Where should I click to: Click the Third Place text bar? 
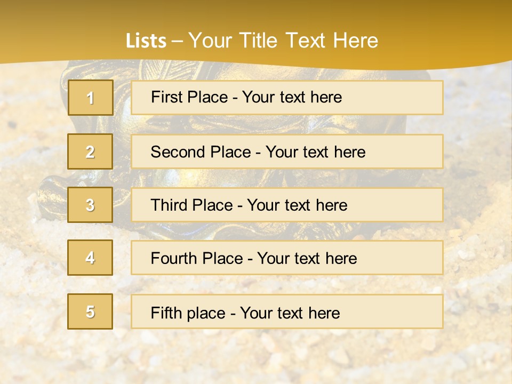pyautogui.click(x=287, y=205)
